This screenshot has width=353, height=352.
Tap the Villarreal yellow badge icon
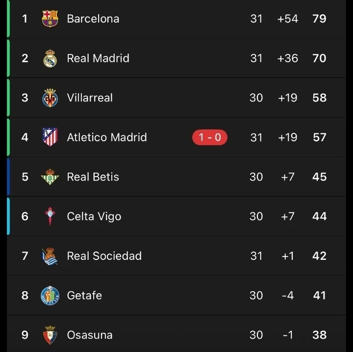click(50, 98)
